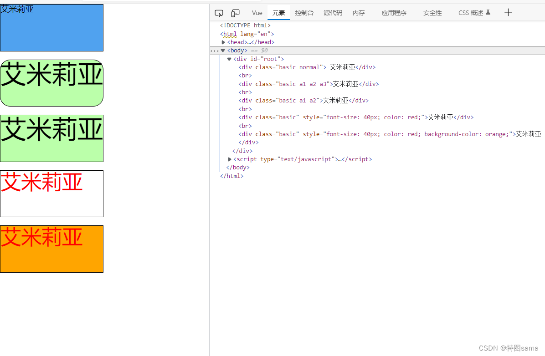Expand the head element node
545x356 pixels.
click(x=223, y=42)
